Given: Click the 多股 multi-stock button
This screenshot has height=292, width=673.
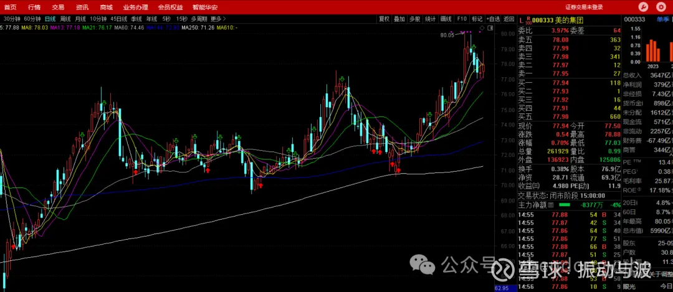Looking at the screenshot, I should (x=414, y=19).
